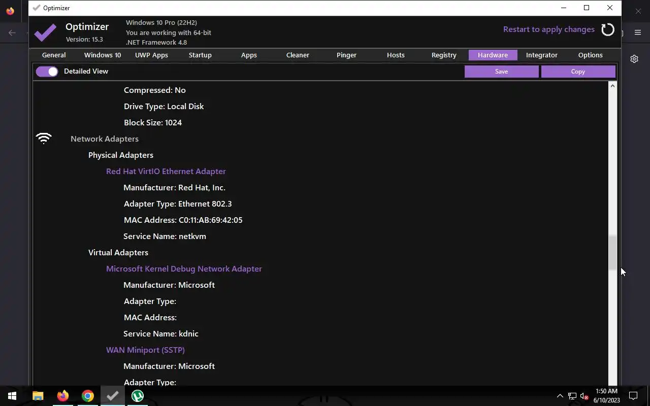This screenshot has height=406, width=650.
Task: Switch to the Pinger tab
Action: 346,55
